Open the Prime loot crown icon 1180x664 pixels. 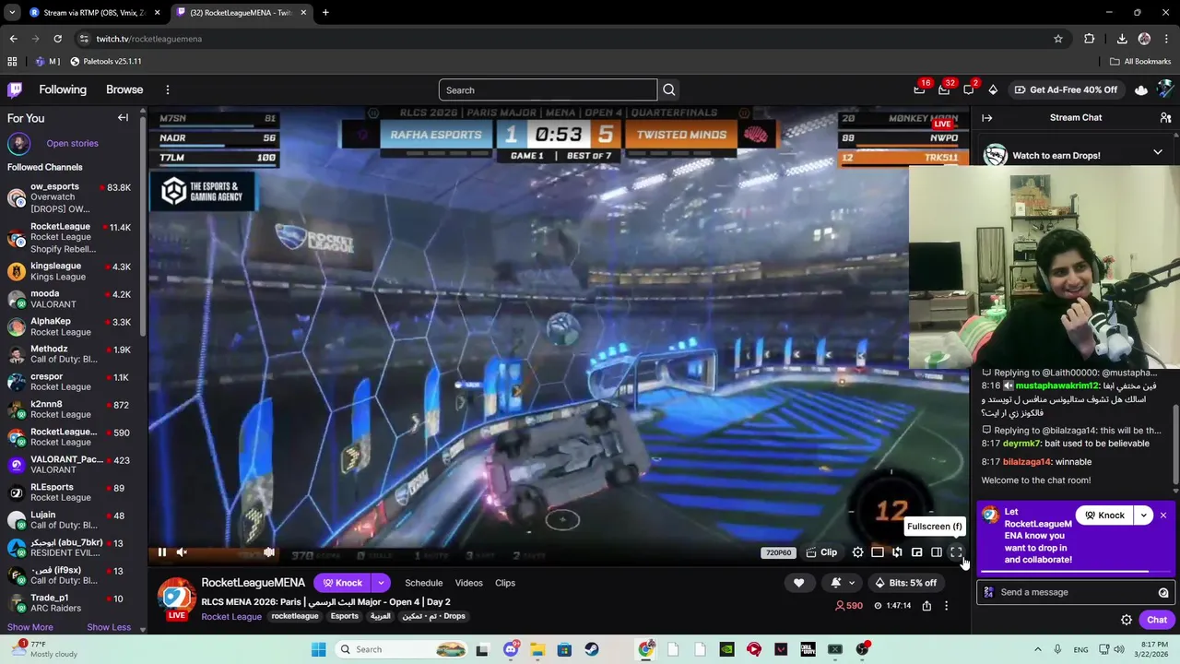pyautogui.click(x=1141, y=89)
